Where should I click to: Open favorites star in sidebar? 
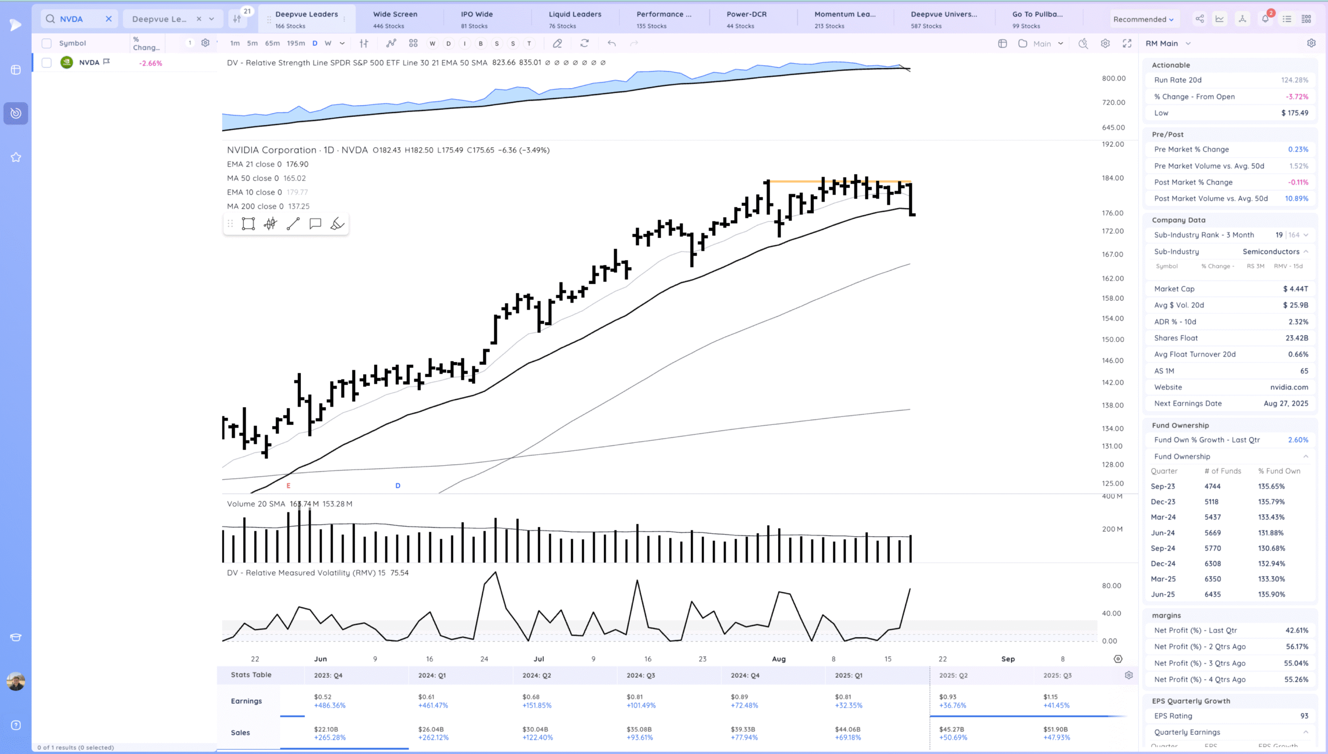click(x=16, y=157)
